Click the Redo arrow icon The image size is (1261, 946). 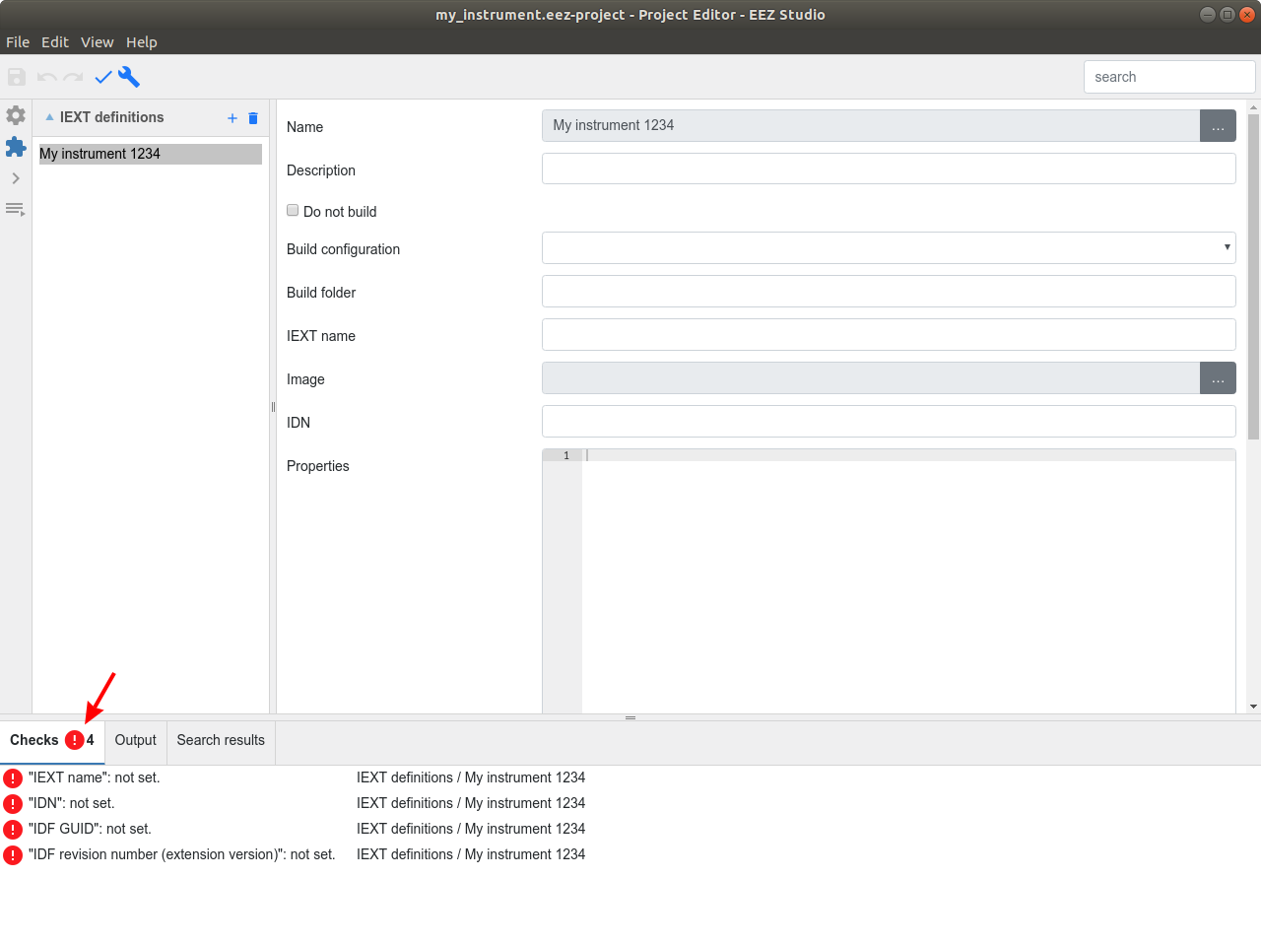[73, 77]
